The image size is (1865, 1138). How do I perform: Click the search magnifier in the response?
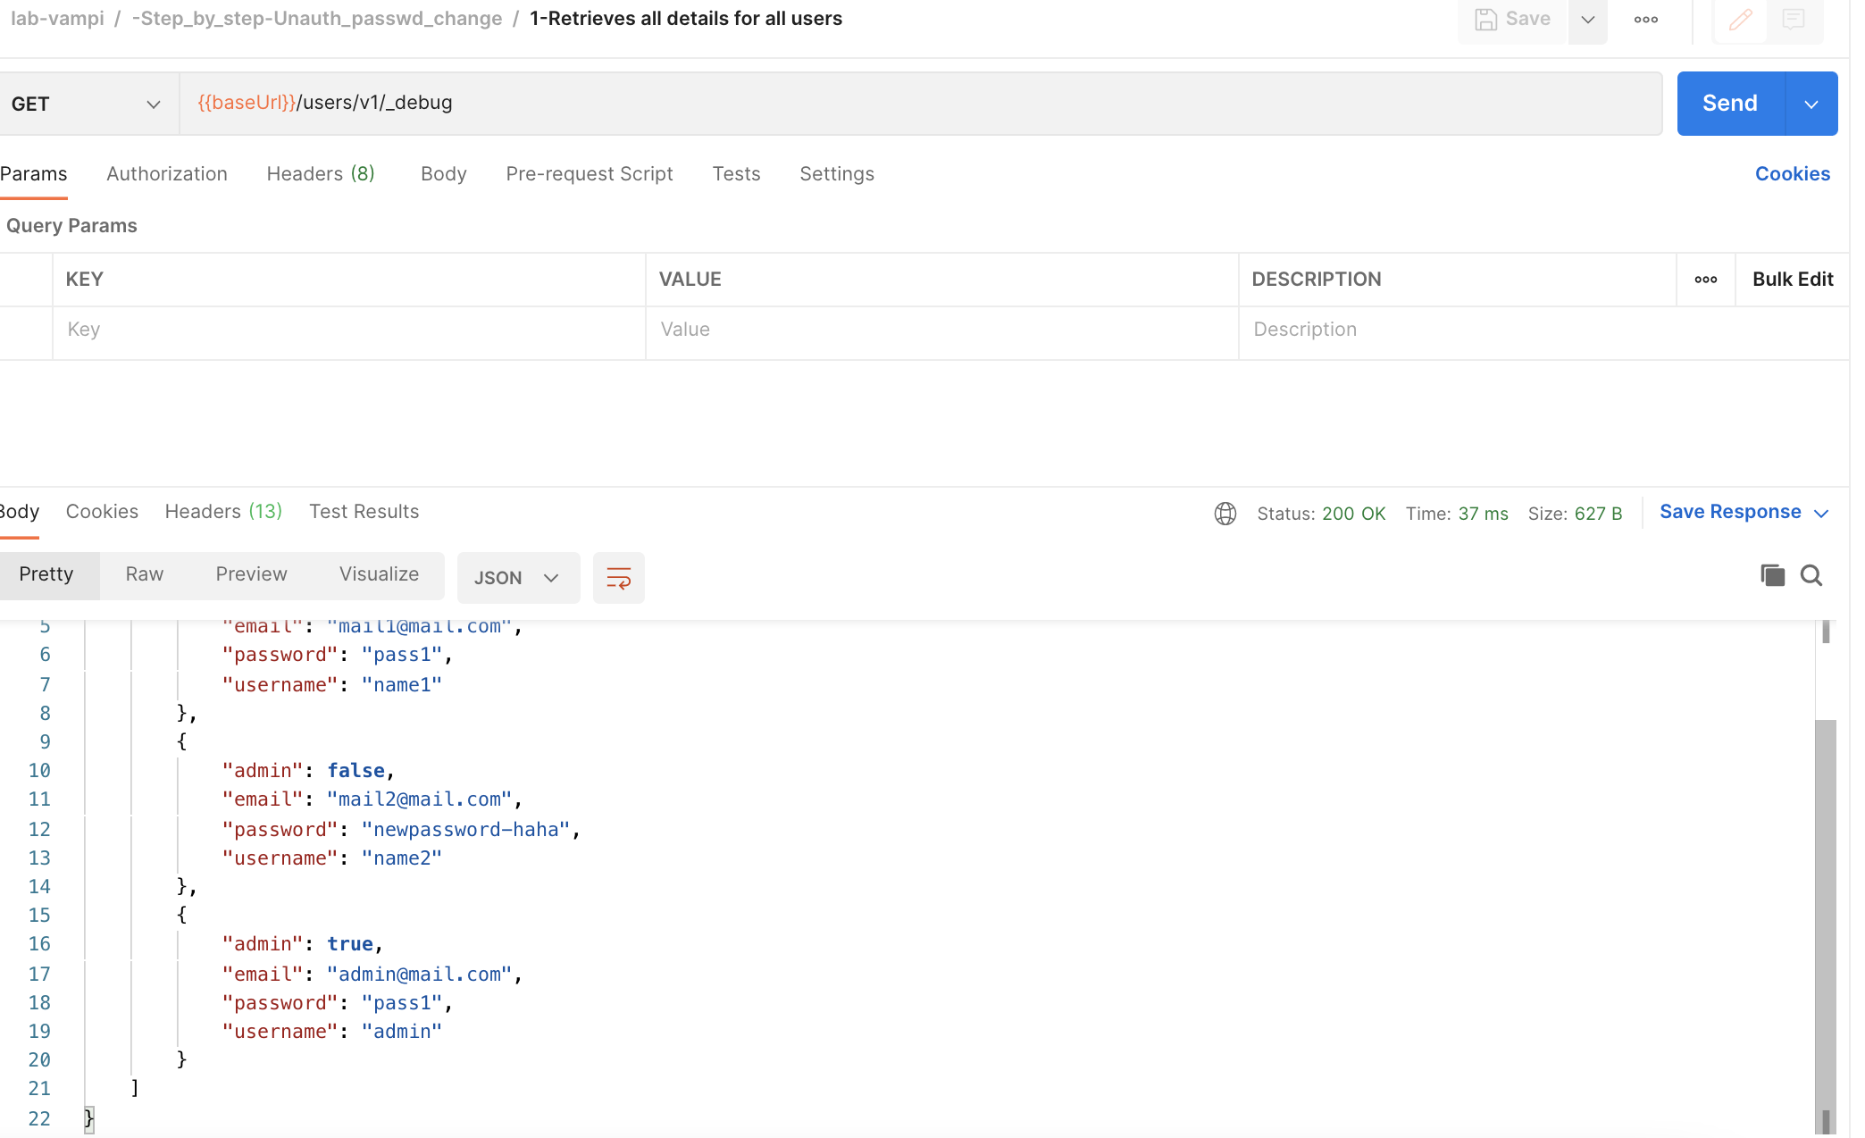pos(1811,575)
